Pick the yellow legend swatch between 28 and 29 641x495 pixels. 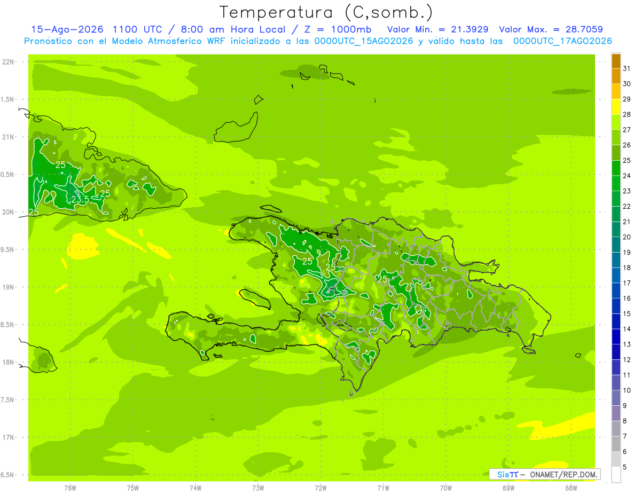point(616,107)
